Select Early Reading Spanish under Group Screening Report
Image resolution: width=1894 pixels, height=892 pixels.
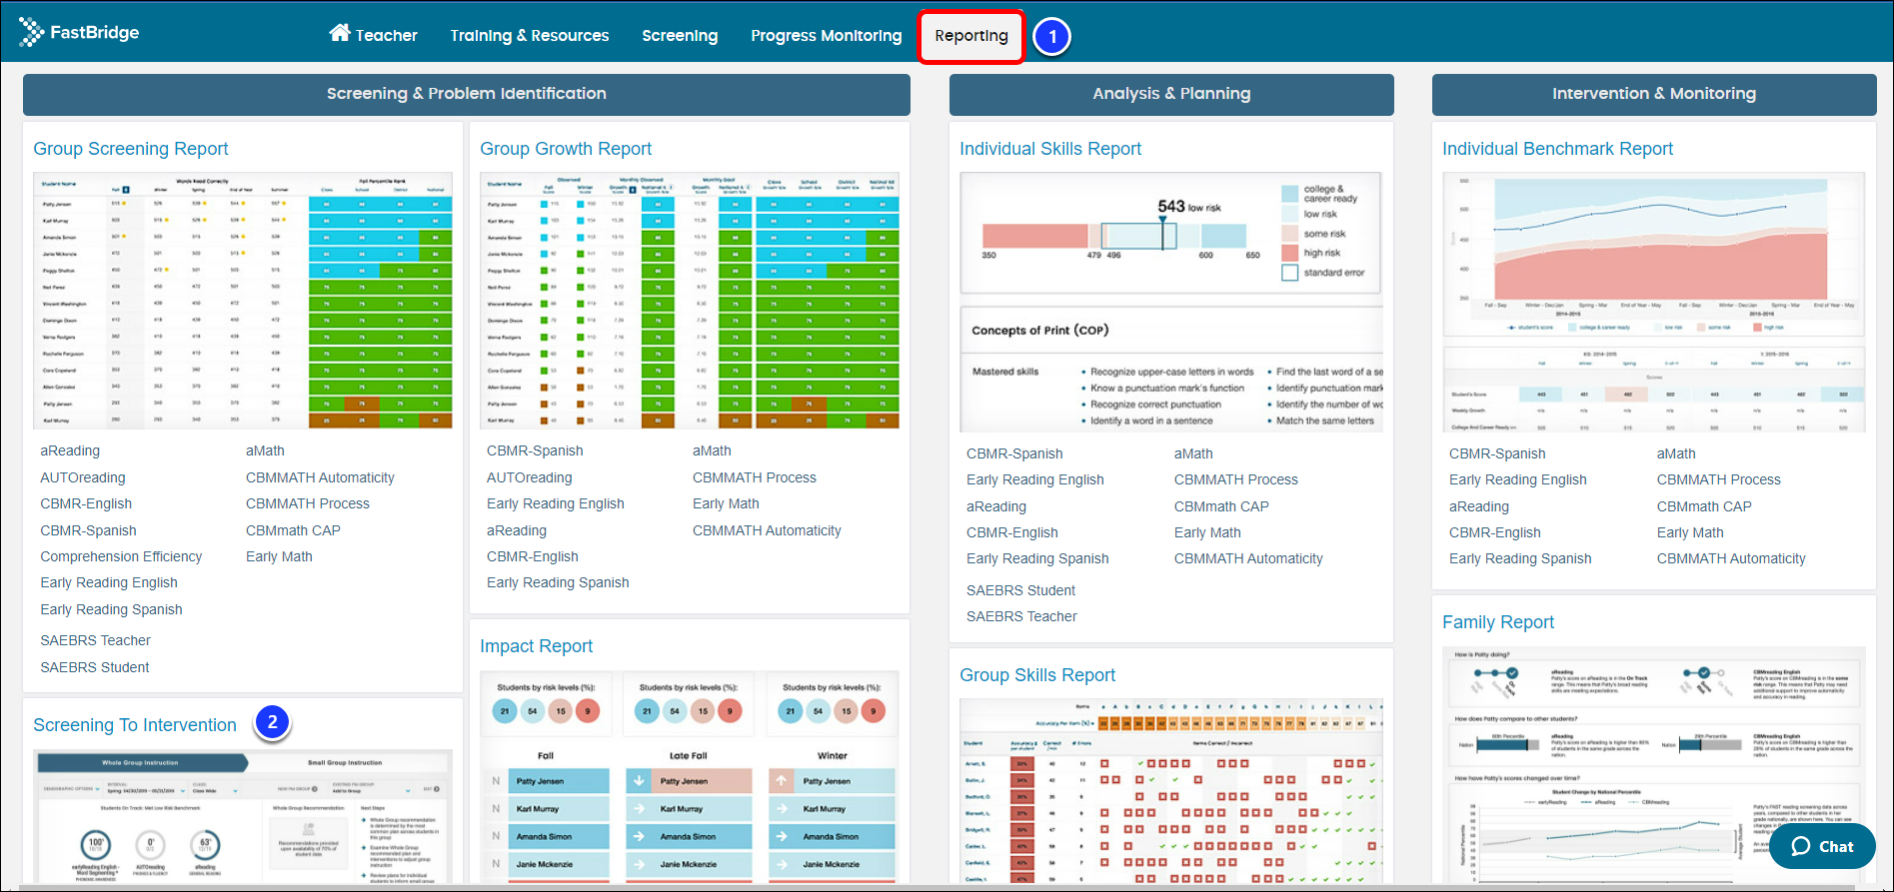111,609
